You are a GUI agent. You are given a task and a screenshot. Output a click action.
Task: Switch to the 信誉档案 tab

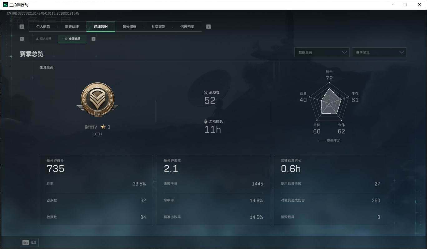pyautogui.click(x=187, y=27)
